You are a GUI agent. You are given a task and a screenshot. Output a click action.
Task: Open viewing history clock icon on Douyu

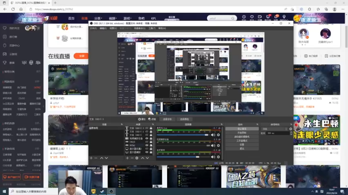click(244, 17)
